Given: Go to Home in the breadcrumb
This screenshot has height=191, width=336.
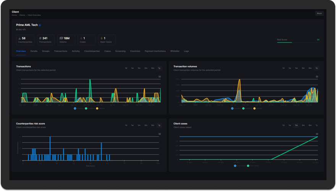Looking at the screenshot, I should (x=14, y=15).
